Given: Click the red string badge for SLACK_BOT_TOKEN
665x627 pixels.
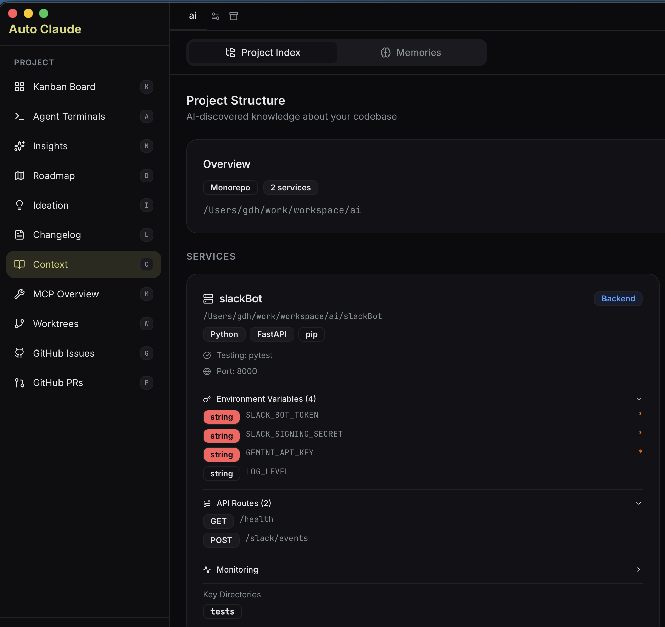Looking at the screenshot, I should (x=222, y=417).
